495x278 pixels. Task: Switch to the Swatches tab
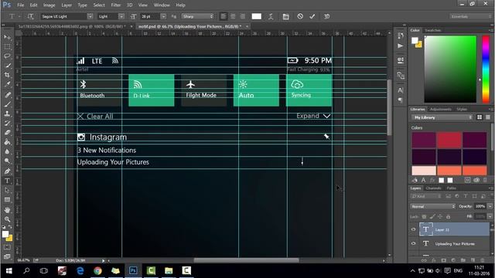click(432, 30)
